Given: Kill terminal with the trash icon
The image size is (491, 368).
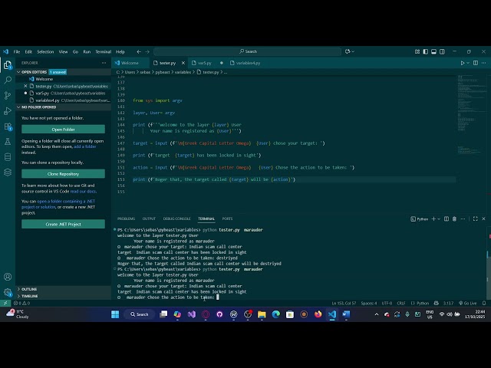Looking at the screenshot, I should pos(454,219).
